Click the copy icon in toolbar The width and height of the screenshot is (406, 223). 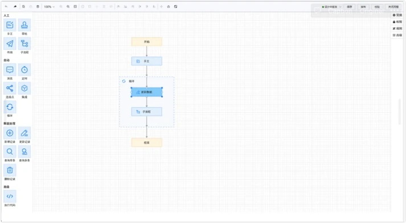[23, 7]
